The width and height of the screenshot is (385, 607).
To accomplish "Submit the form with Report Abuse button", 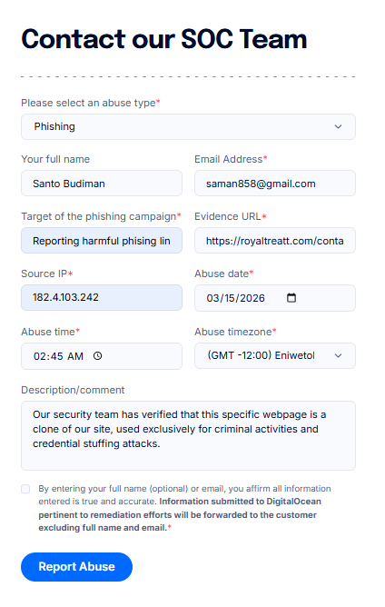I will click(76, 567).
